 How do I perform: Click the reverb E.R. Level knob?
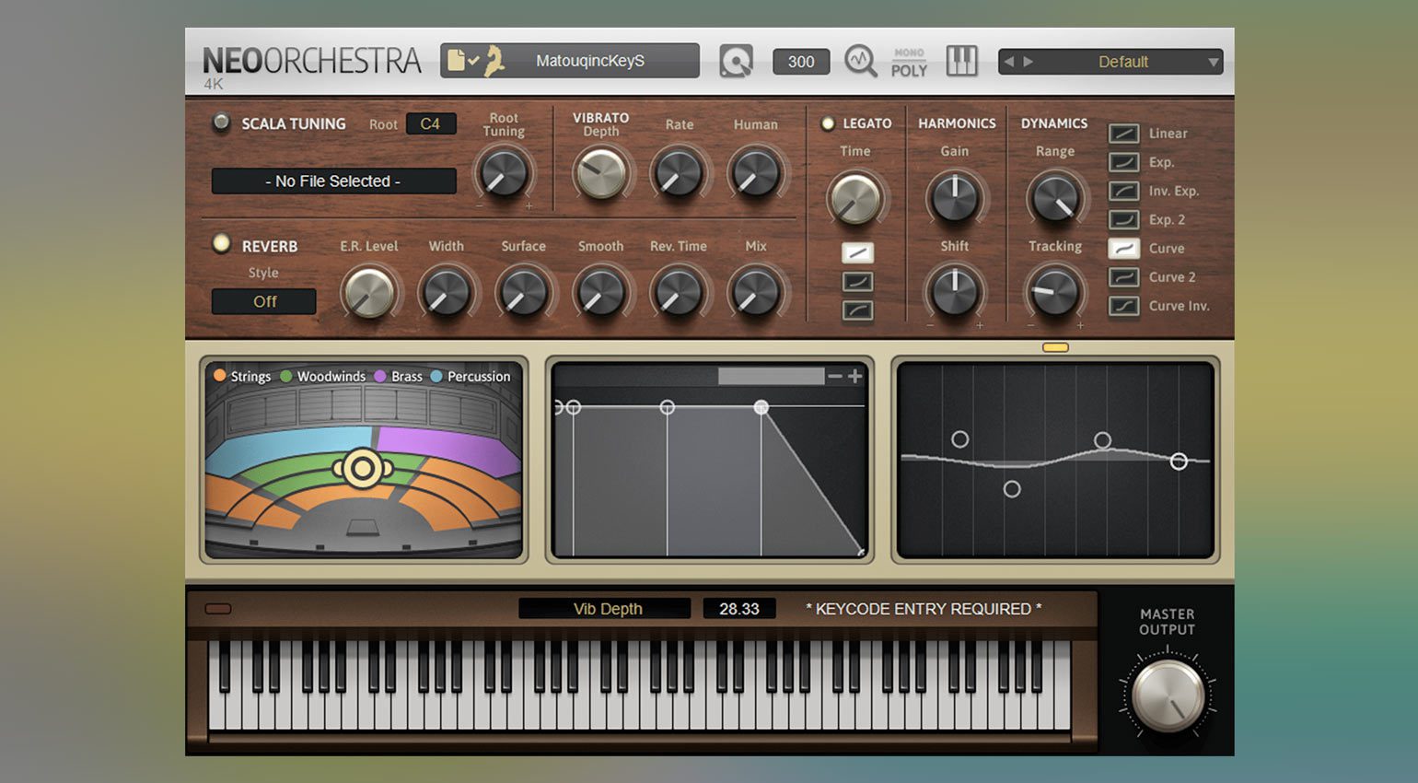pyautogui.click(x=369, y=293)
